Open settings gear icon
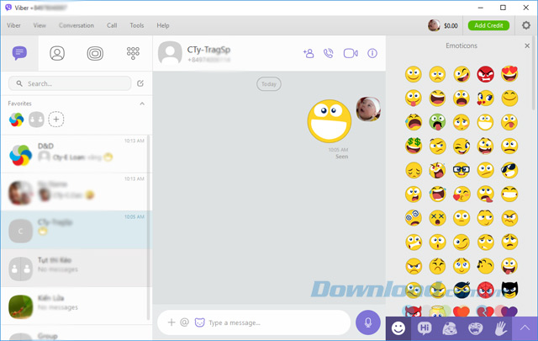 pos(526,25)
